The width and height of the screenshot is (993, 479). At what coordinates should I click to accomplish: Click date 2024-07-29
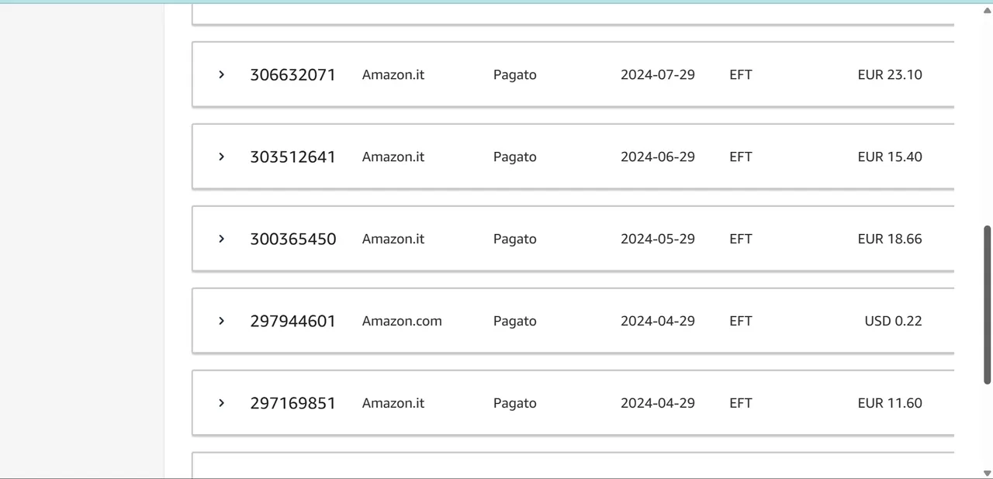point(658,74)
